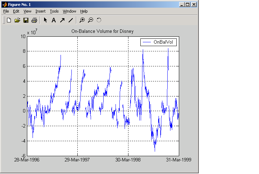Save the figure with the floppy icon
This screenshot has width=259, height=174.
[26, 20]
